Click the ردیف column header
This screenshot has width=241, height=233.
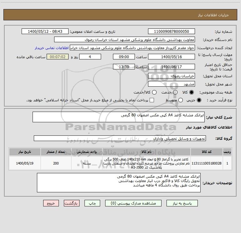click(227, 152)
